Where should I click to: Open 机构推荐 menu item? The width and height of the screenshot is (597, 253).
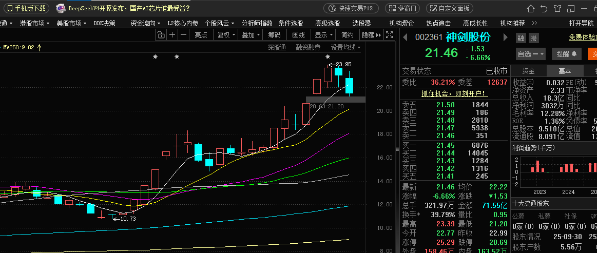[512, 23]
